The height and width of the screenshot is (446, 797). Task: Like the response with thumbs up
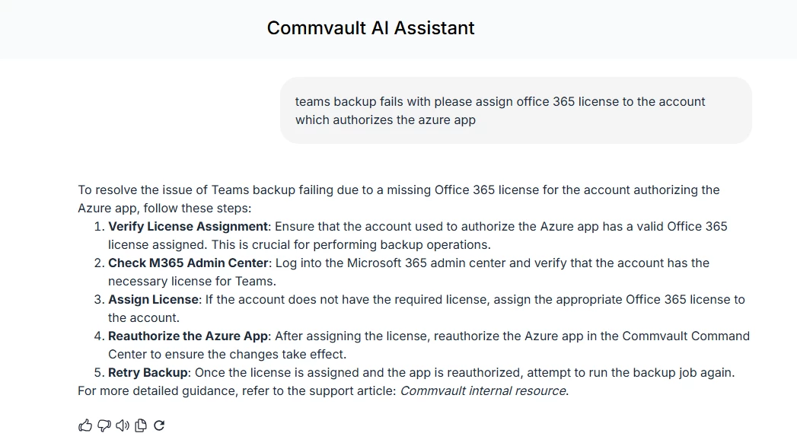click(85, 425)
